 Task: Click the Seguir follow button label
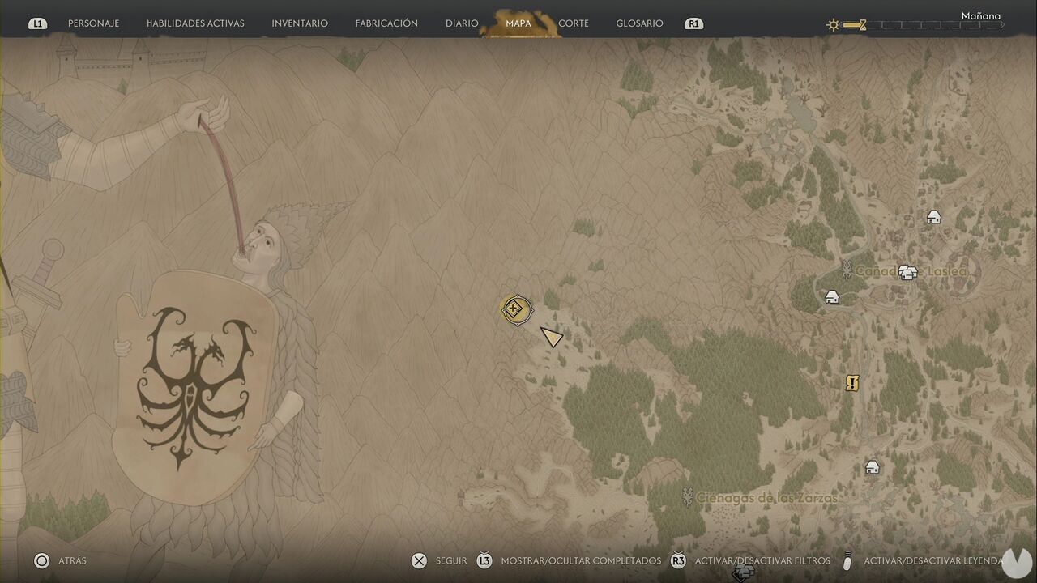(451, 560)
